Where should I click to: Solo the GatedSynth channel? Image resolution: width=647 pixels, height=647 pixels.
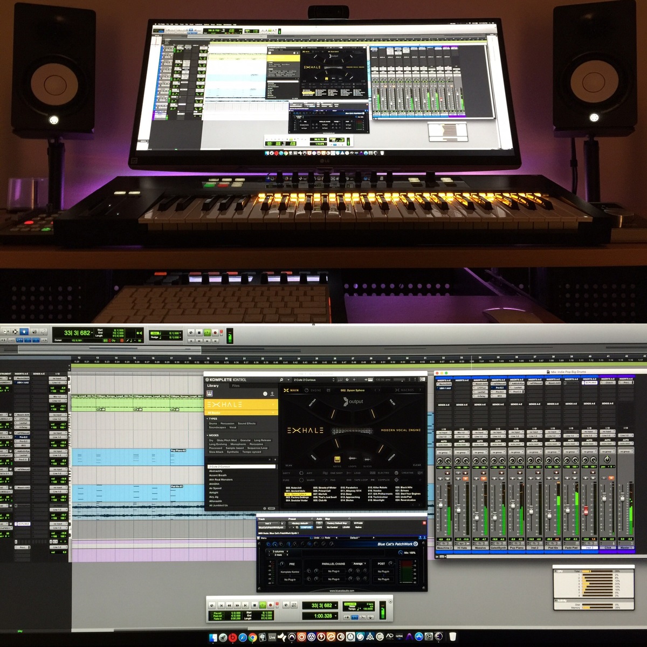494,478
